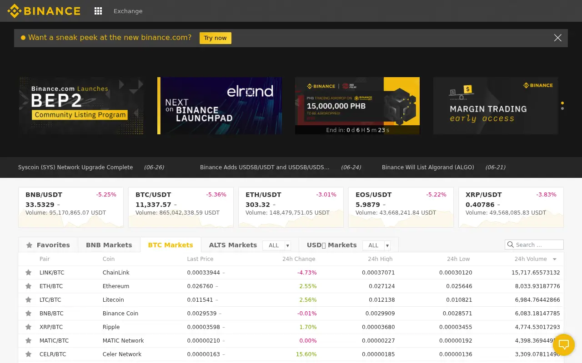Click ChainLink coin name
582x363 pixels.
pos(116,273)
